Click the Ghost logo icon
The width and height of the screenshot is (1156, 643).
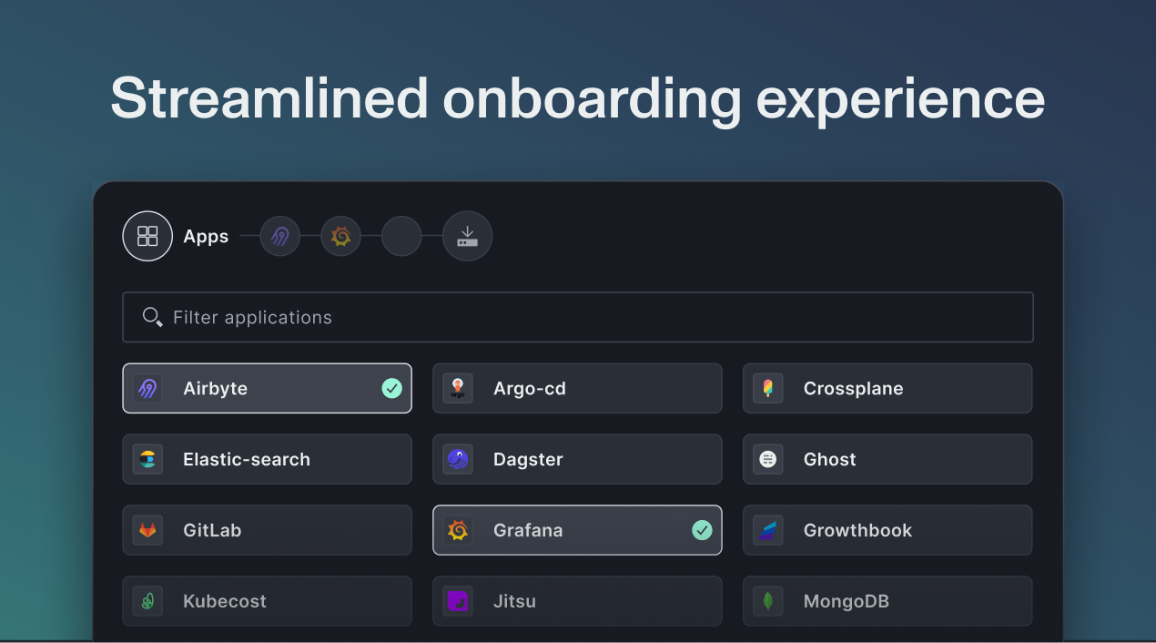(x=768, y=459)
